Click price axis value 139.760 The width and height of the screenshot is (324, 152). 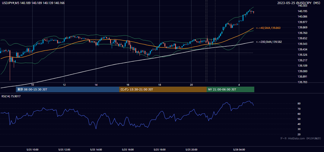(302, 33)
